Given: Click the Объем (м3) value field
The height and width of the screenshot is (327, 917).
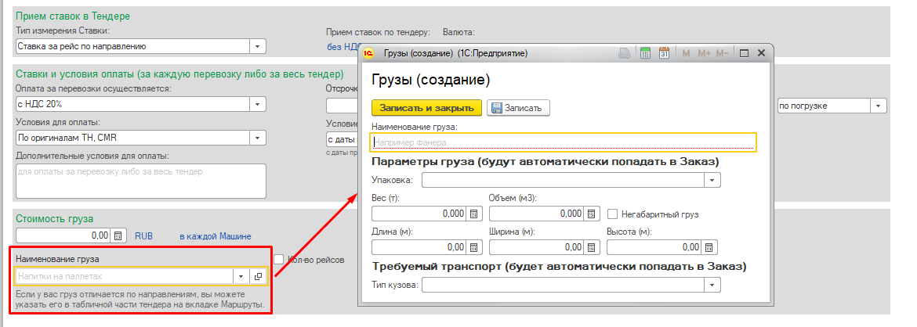Looking at the screenshot, I should (537, 214).
